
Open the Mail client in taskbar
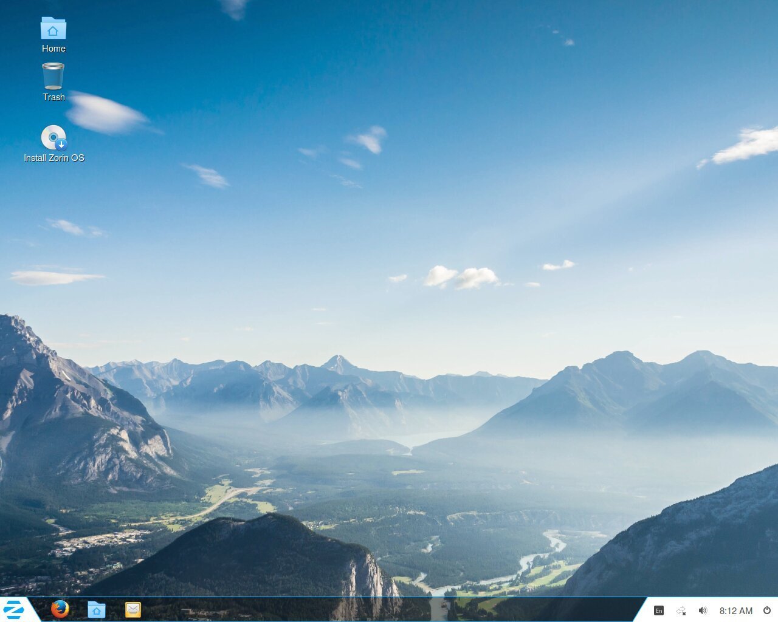(x=133, y=609)
